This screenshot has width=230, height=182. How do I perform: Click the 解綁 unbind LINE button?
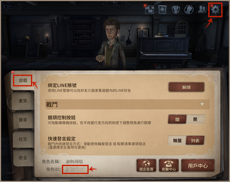(186, 87)
